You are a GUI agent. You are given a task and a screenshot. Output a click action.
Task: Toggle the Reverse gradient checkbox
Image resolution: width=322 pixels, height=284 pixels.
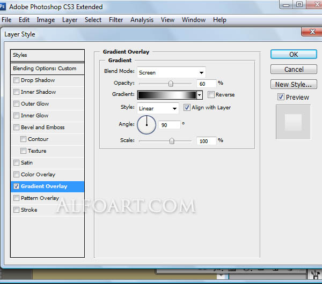pos(211,94)
